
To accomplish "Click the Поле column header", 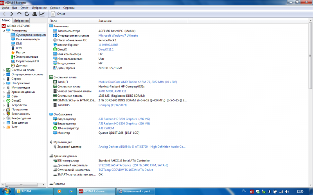I will coord(73,21).
